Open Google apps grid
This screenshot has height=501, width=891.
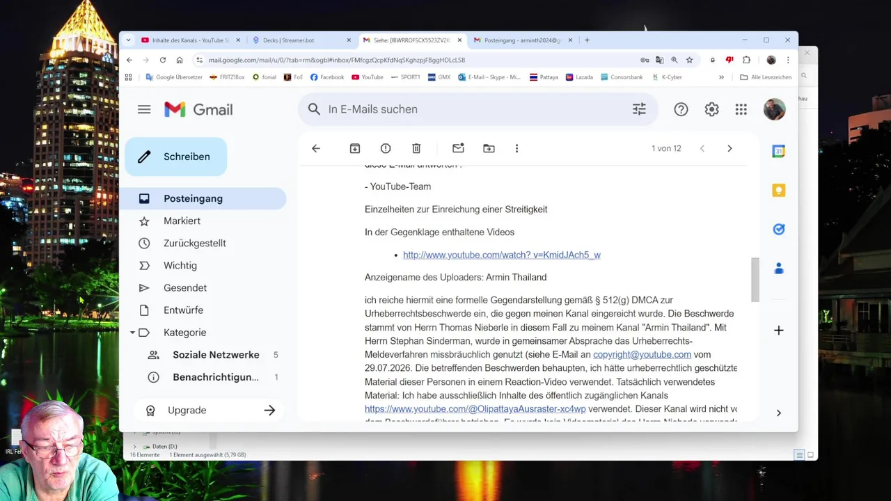pyautogui.click(x=741, y=109)
